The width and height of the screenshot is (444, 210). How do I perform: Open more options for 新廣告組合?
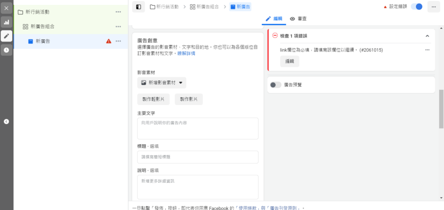[x=118, y=27]
